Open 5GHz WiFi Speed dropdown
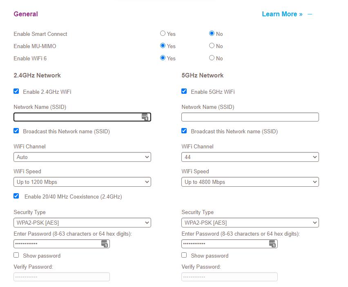The width and height of the screenshot is (348, 287). click(x=250, y=182)
